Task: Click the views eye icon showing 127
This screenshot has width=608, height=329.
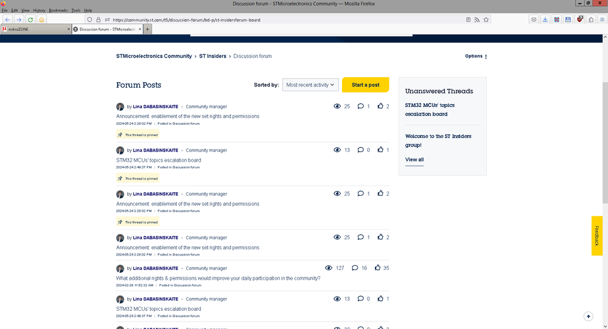Action: 329,268
